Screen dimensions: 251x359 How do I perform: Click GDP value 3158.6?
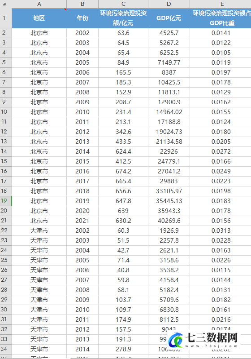coord(169,260)
